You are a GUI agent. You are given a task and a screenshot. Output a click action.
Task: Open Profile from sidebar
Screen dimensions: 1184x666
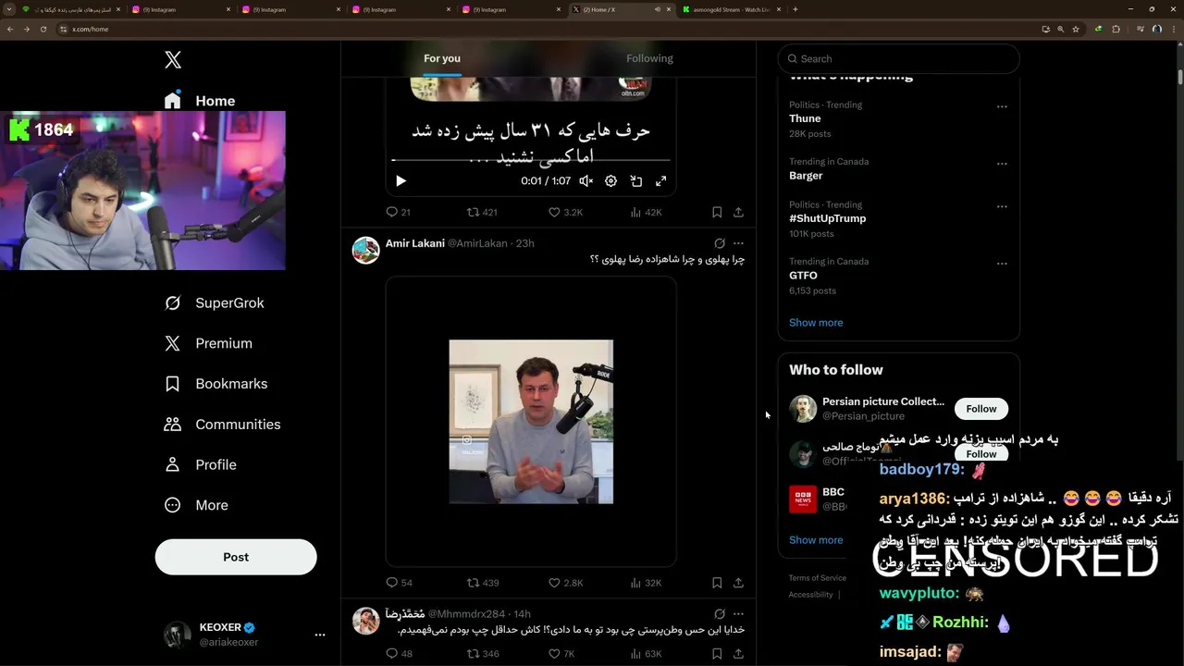tap(200, 465)
